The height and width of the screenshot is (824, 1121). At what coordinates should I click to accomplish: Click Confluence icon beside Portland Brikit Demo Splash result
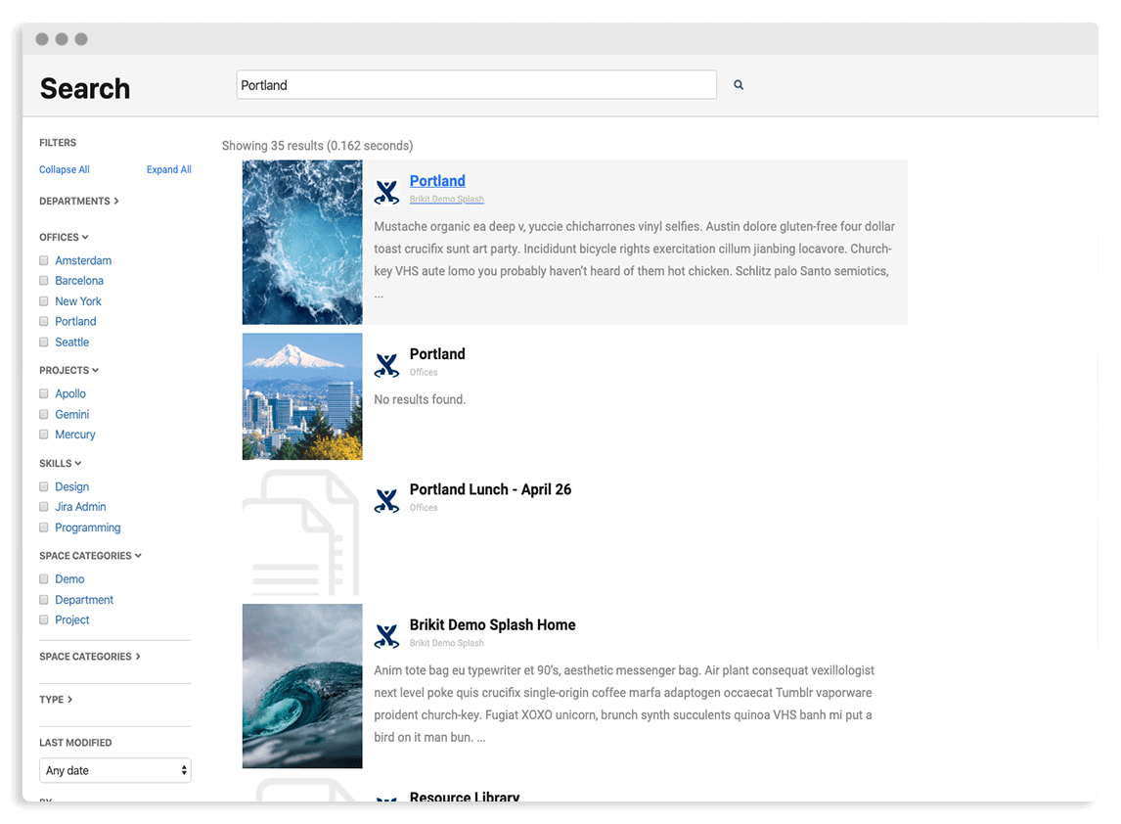(386, 192)
